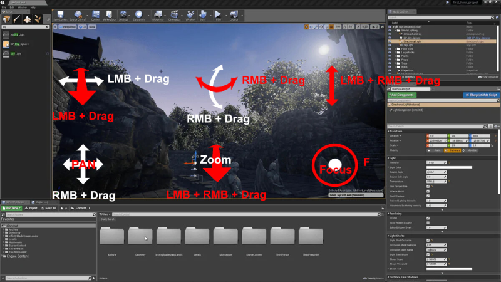Click the Save Current toolbar icon

pos(60,15)
